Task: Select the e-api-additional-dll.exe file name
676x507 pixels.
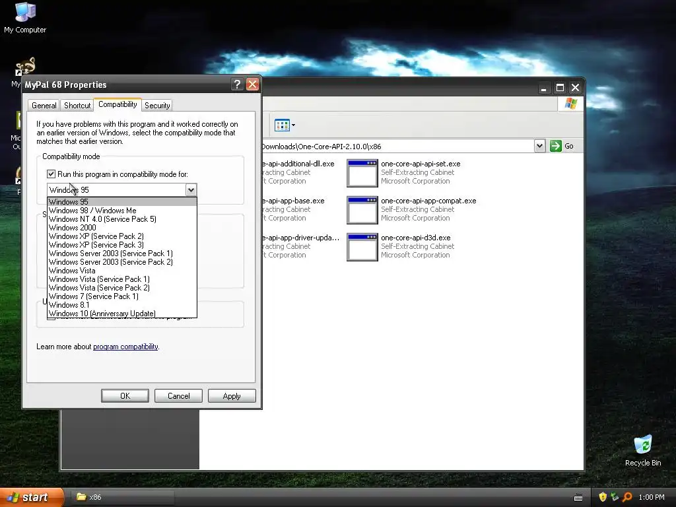Action: pyautogui.click(x=298, y=164)
